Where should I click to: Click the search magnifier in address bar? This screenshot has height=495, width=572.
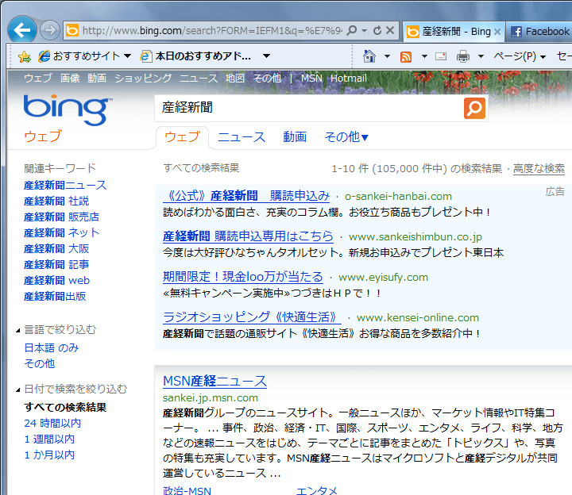point(352,30)
